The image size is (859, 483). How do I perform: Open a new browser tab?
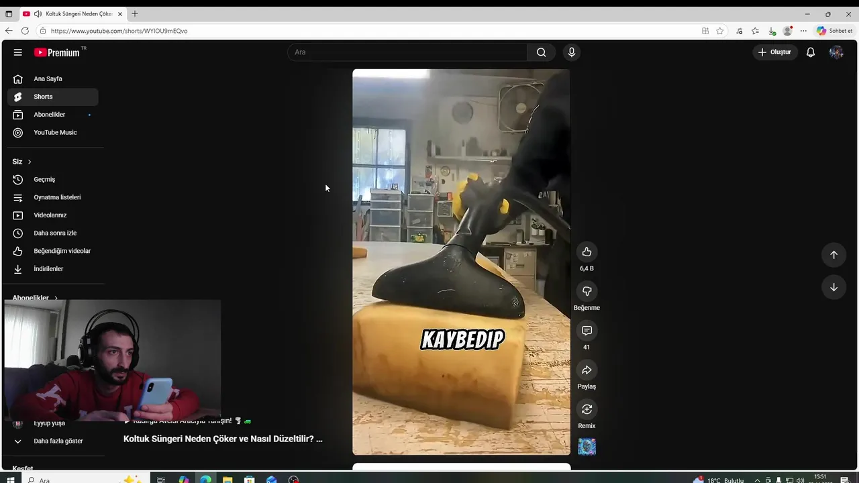click(x=135, y=13)
